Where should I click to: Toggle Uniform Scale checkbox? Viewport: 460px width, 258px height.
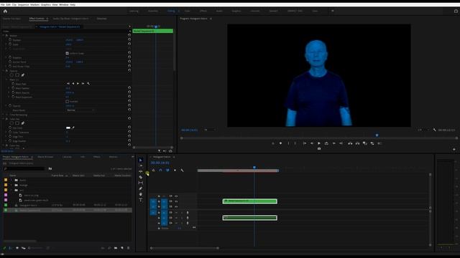[67, 53]
